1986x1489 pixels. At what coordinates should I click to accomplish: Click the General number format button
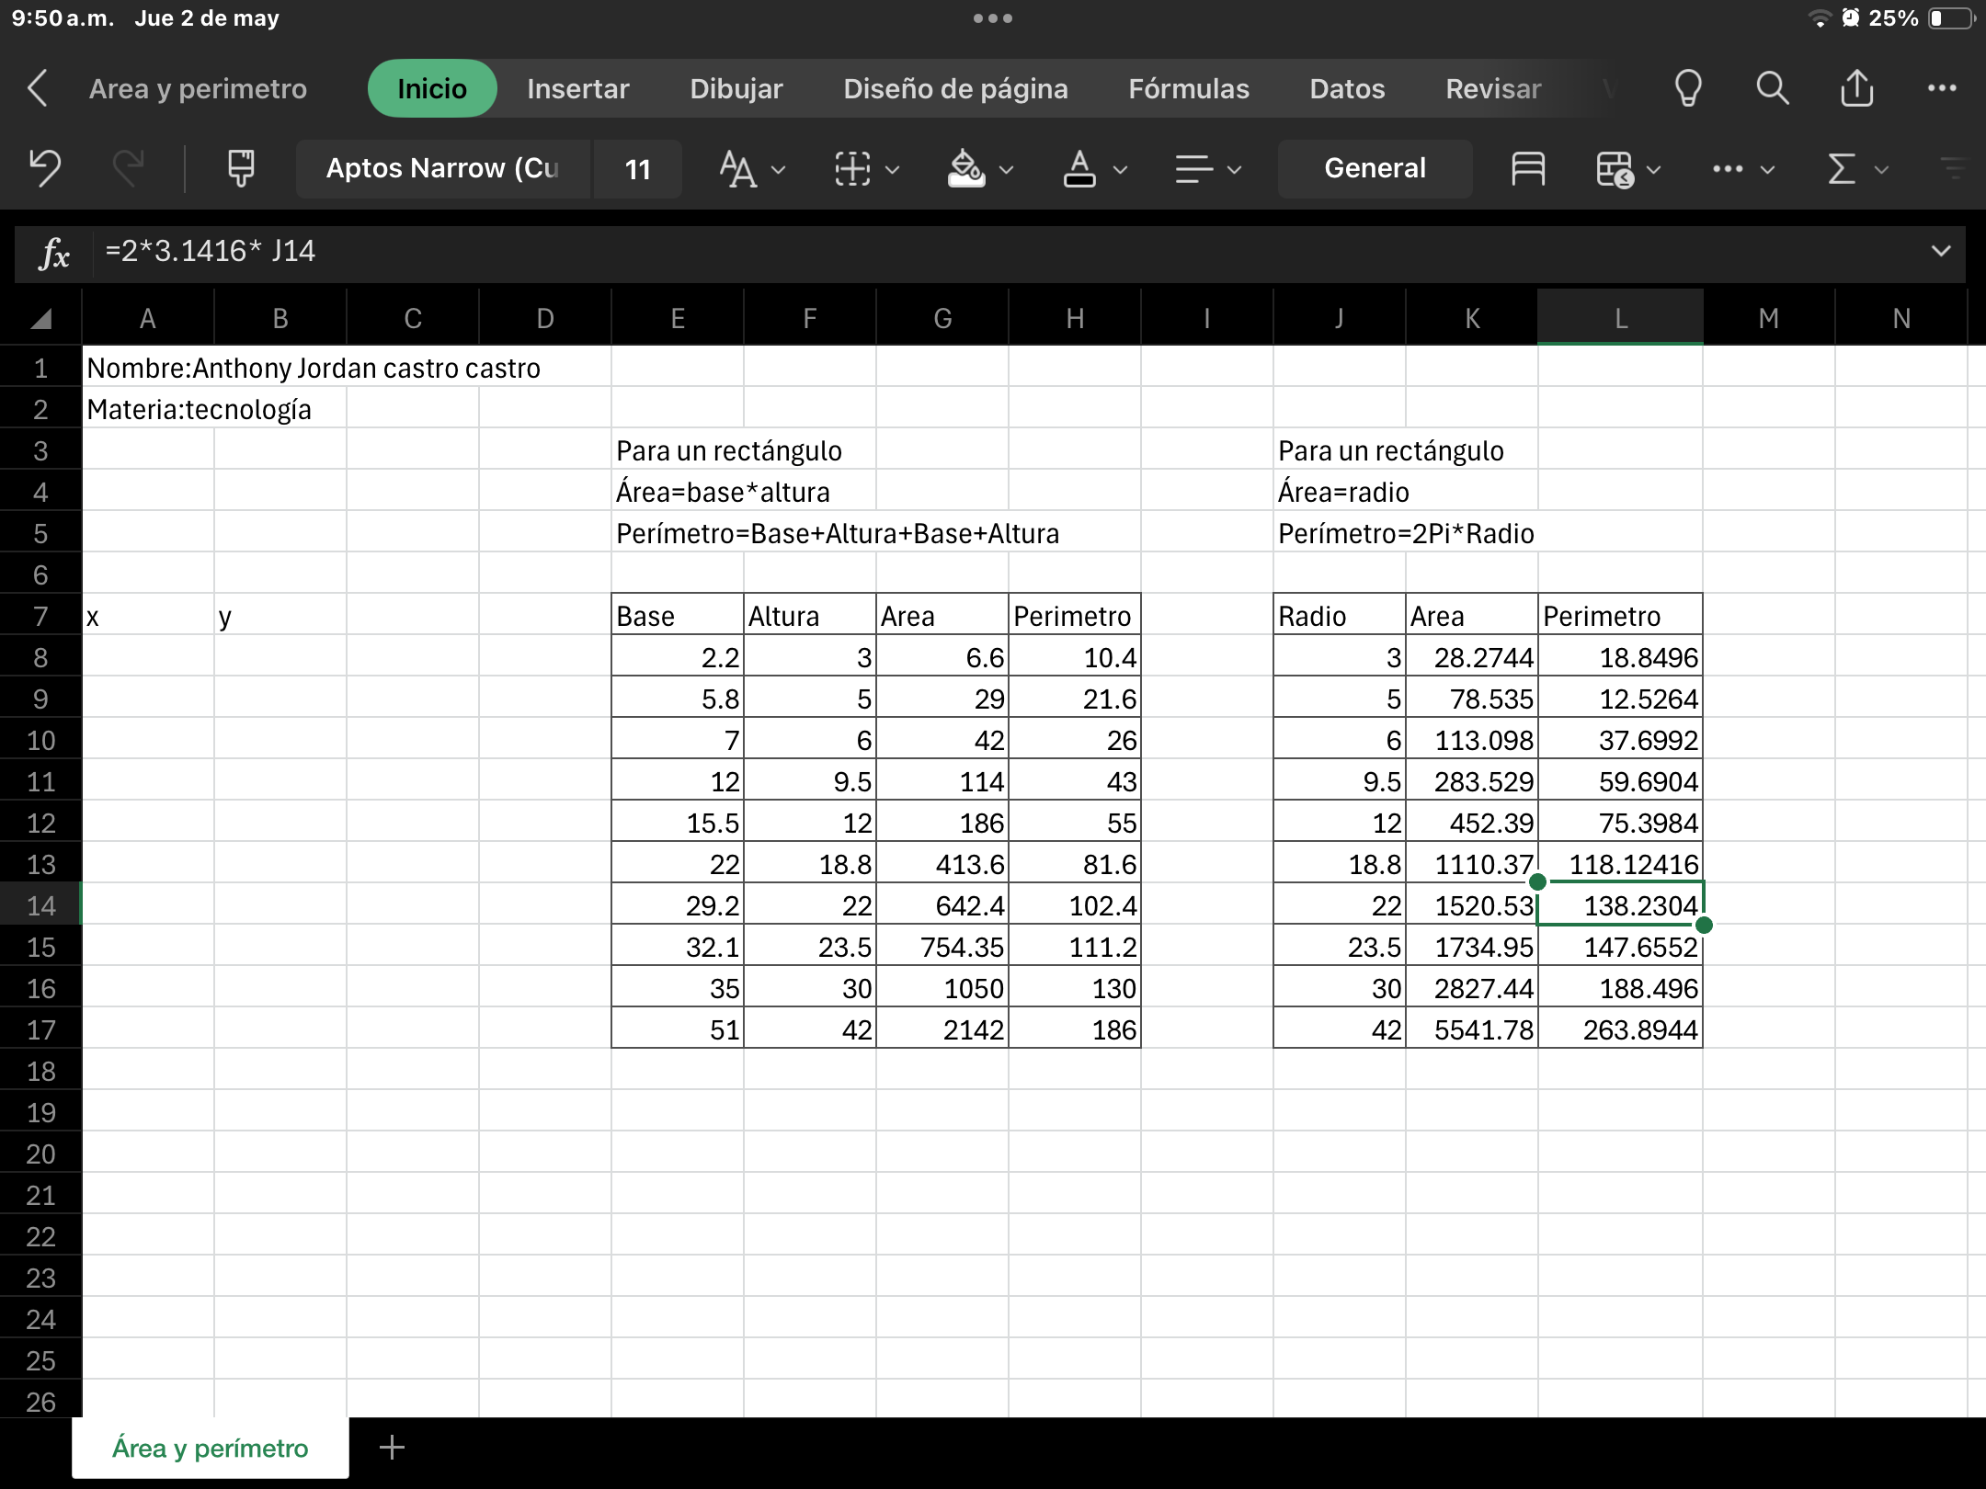coord(1374,168)
